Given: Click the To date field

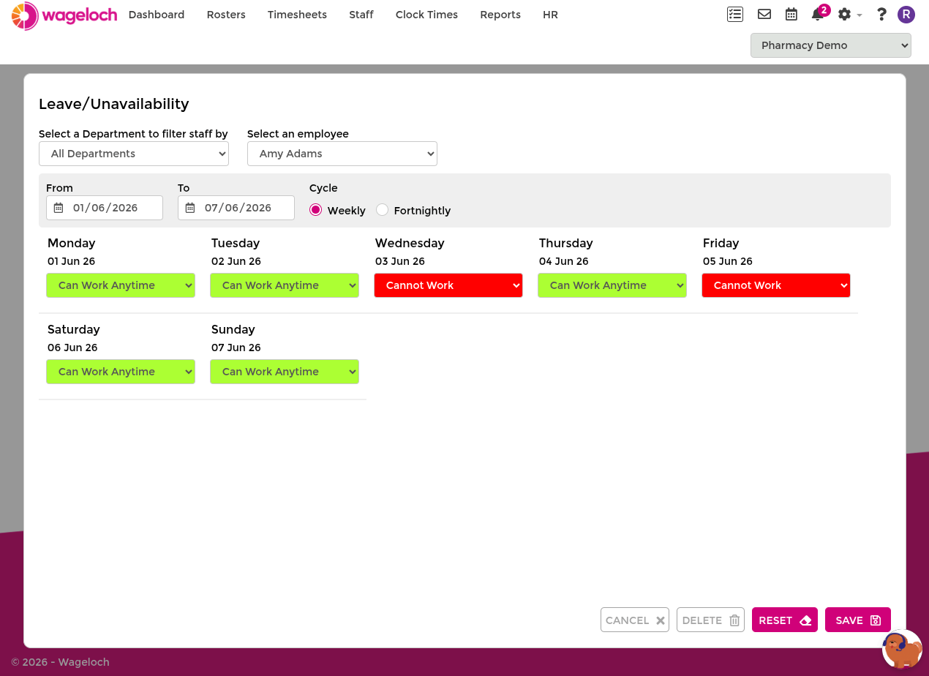Looking at the screenshot, I should [236, 208].
